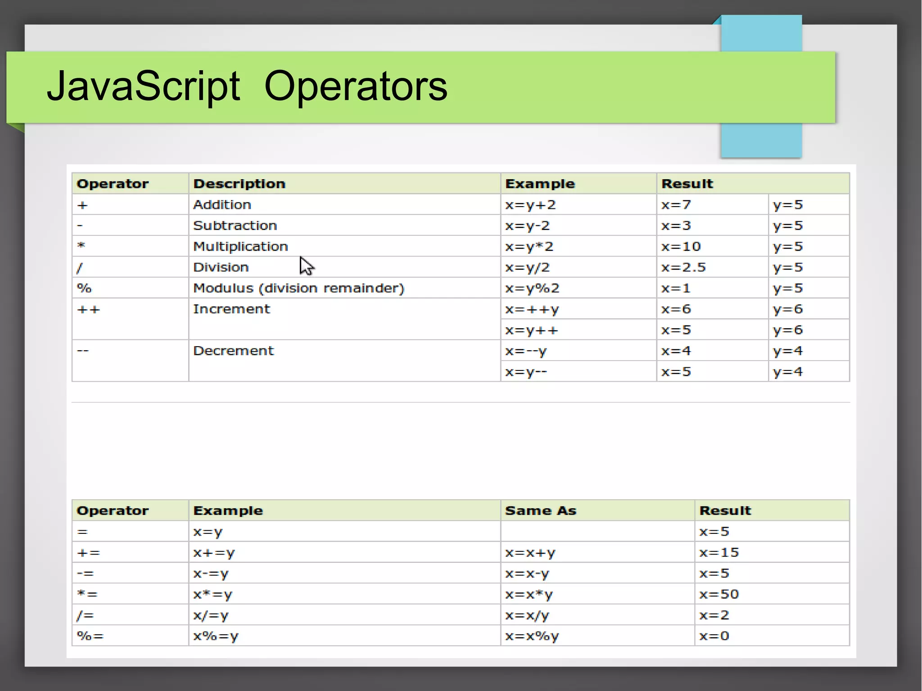Click the 'Description' column header
Image resolution: width=922 pixels, height=691 pixels.
[344, 183]
